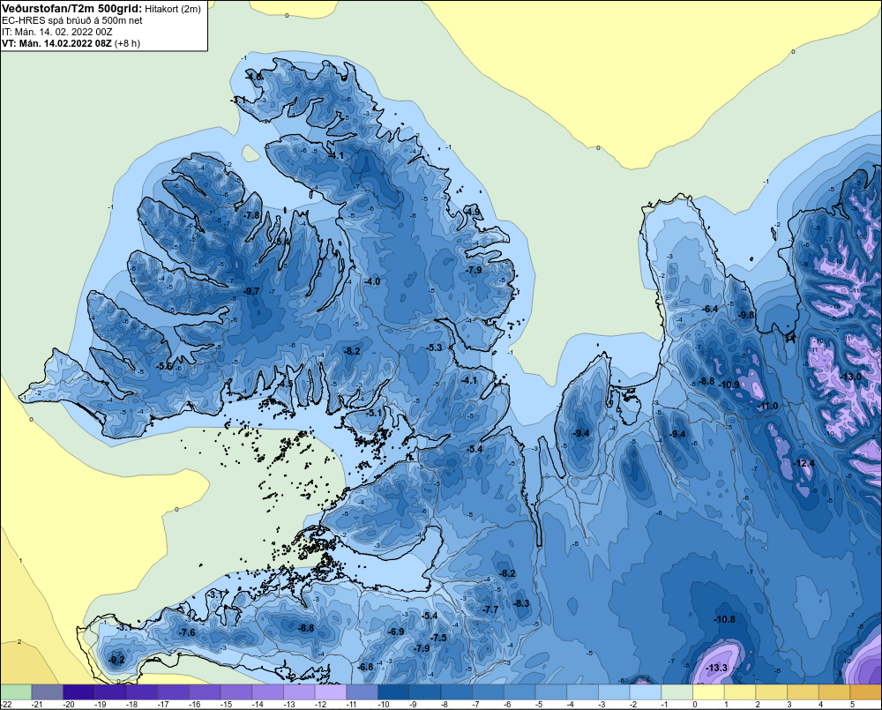Click the -4.9 temperature value
This screenshot has width=882, height=710.
473,212
